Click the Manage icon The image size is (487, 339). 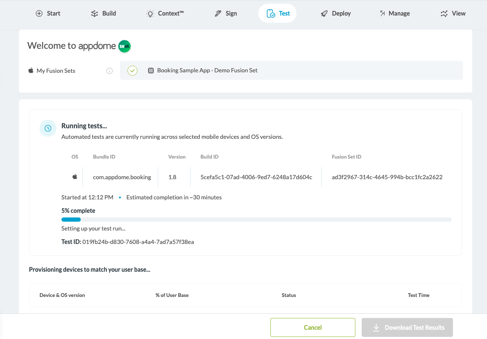[382, 13]
